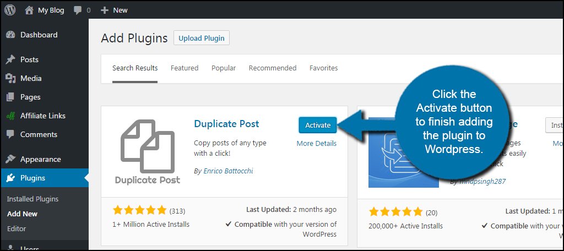This screenshot has width=564, height=251.
Task: Click the Media icon in sidebar
Action: (x=11, y=78)
